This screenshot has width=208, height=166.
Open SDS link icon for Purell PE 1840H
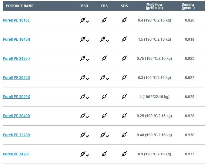124,39
